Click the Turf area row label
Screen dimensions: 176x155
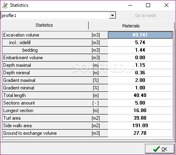12,118
